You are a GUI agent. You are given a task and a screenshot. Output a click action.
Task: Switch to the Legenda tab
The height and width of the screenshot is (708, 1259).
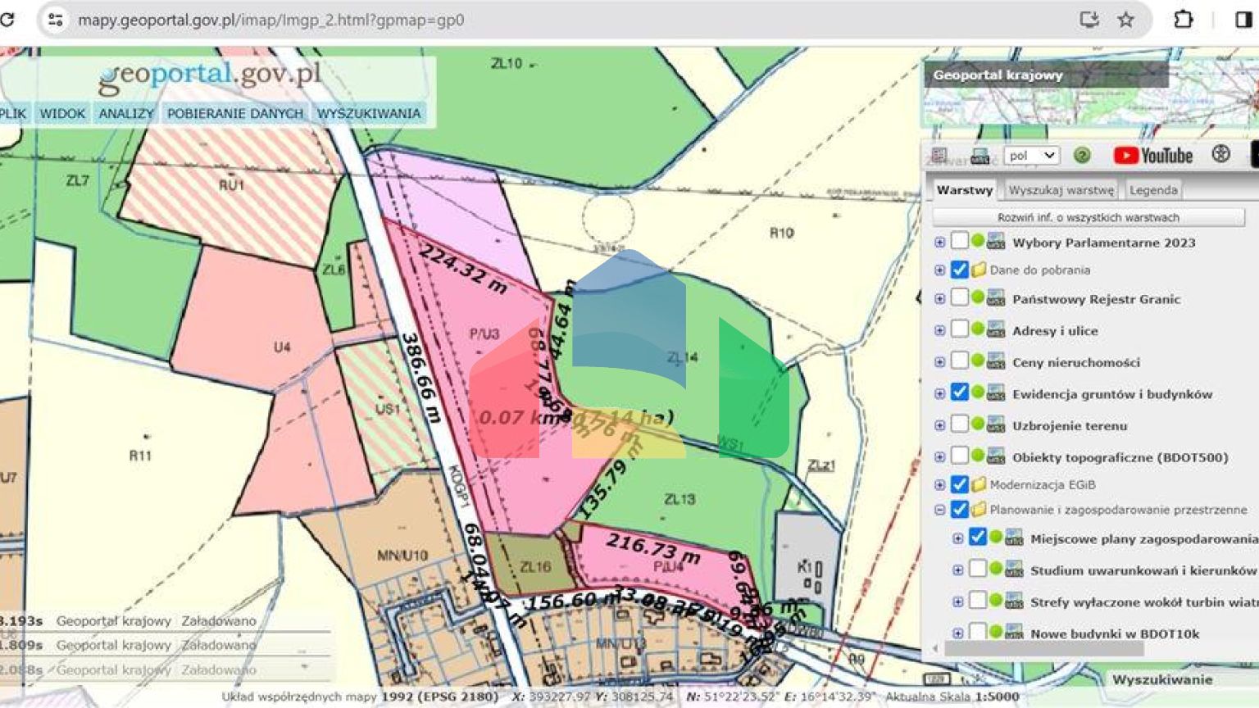tap(1152, 189)
